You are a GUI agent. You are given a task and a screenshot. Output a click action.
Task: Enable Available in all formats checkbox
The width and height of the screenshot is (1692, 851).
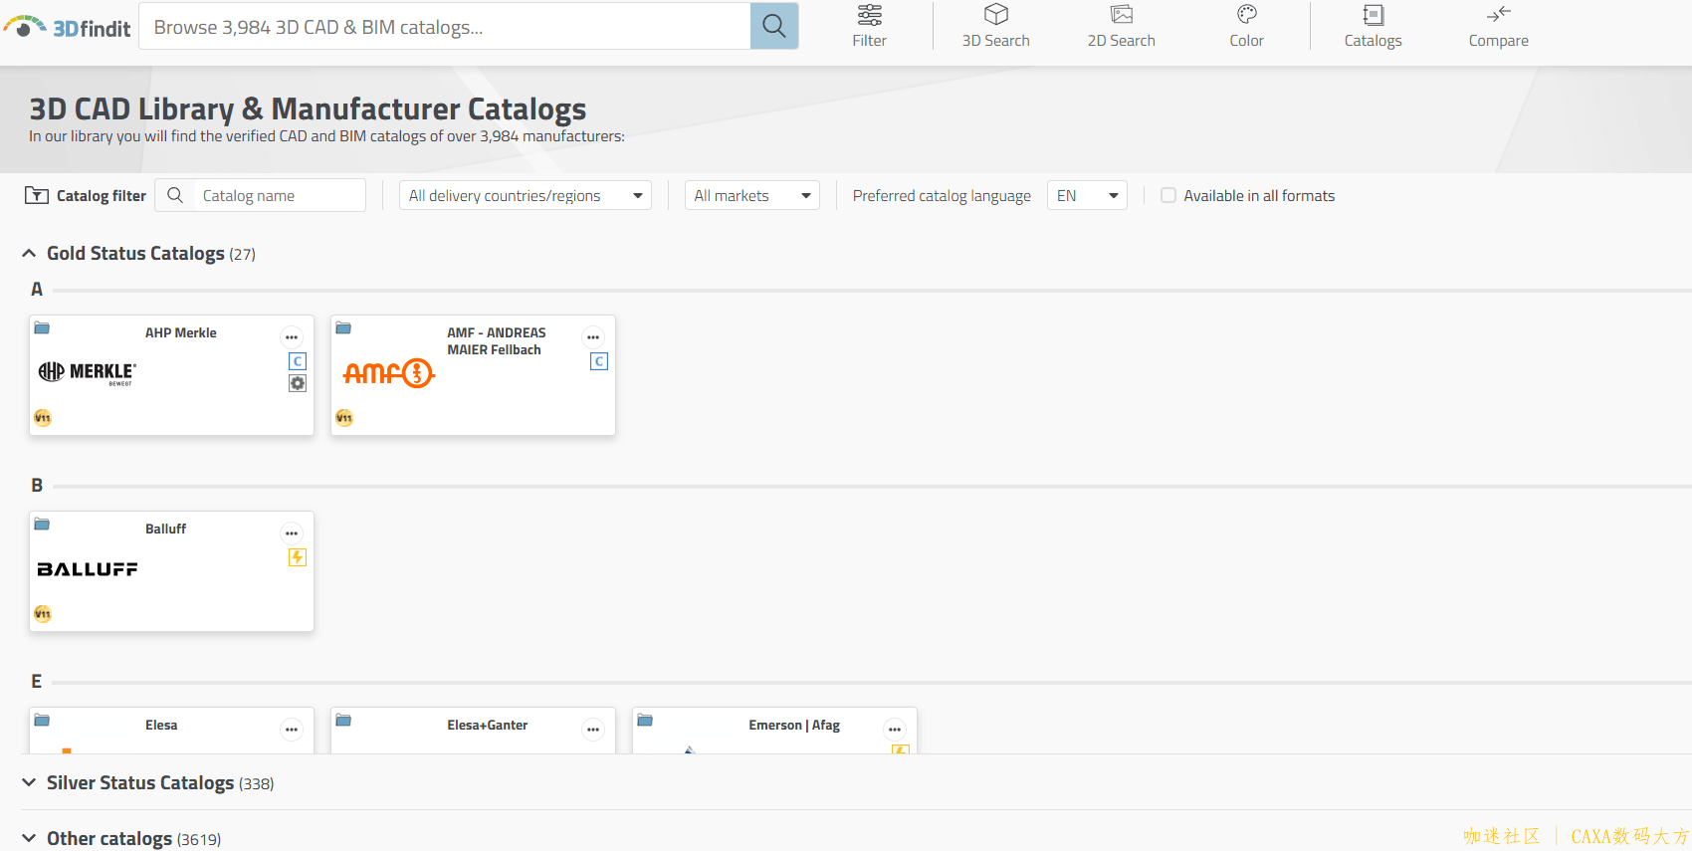click(1168, 196)
